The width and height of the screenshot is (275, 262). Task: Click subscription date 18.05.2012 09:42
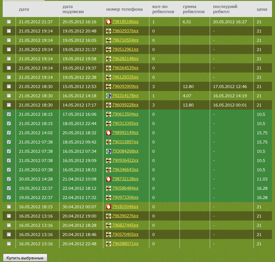[80, 142]
